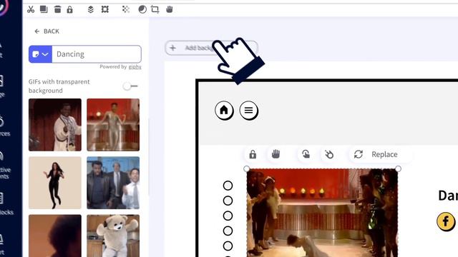Click the hamburger menu icon on canvas
Image resolution: width=458 pixels, height=257 pixels.
coord(249,110)
